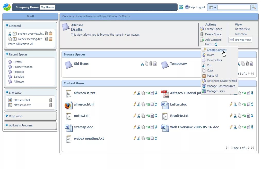Click Remove All in the Clipboard

coord(26,44)
